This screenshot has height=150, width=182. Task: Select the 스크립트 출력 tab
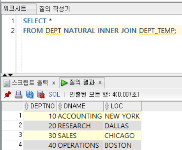(x=30, y=83)
